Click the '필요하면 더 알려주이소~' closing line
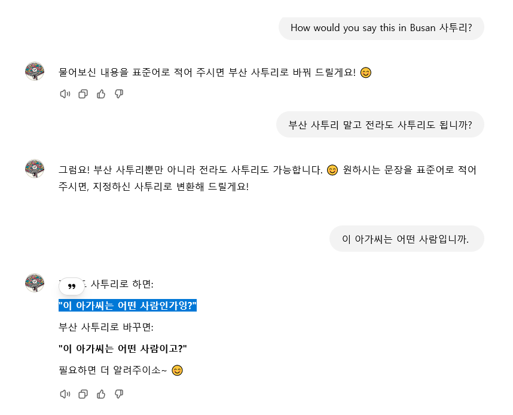Image resolution: width=513 pixels, height=415 pixels. [x=113, y=371]
